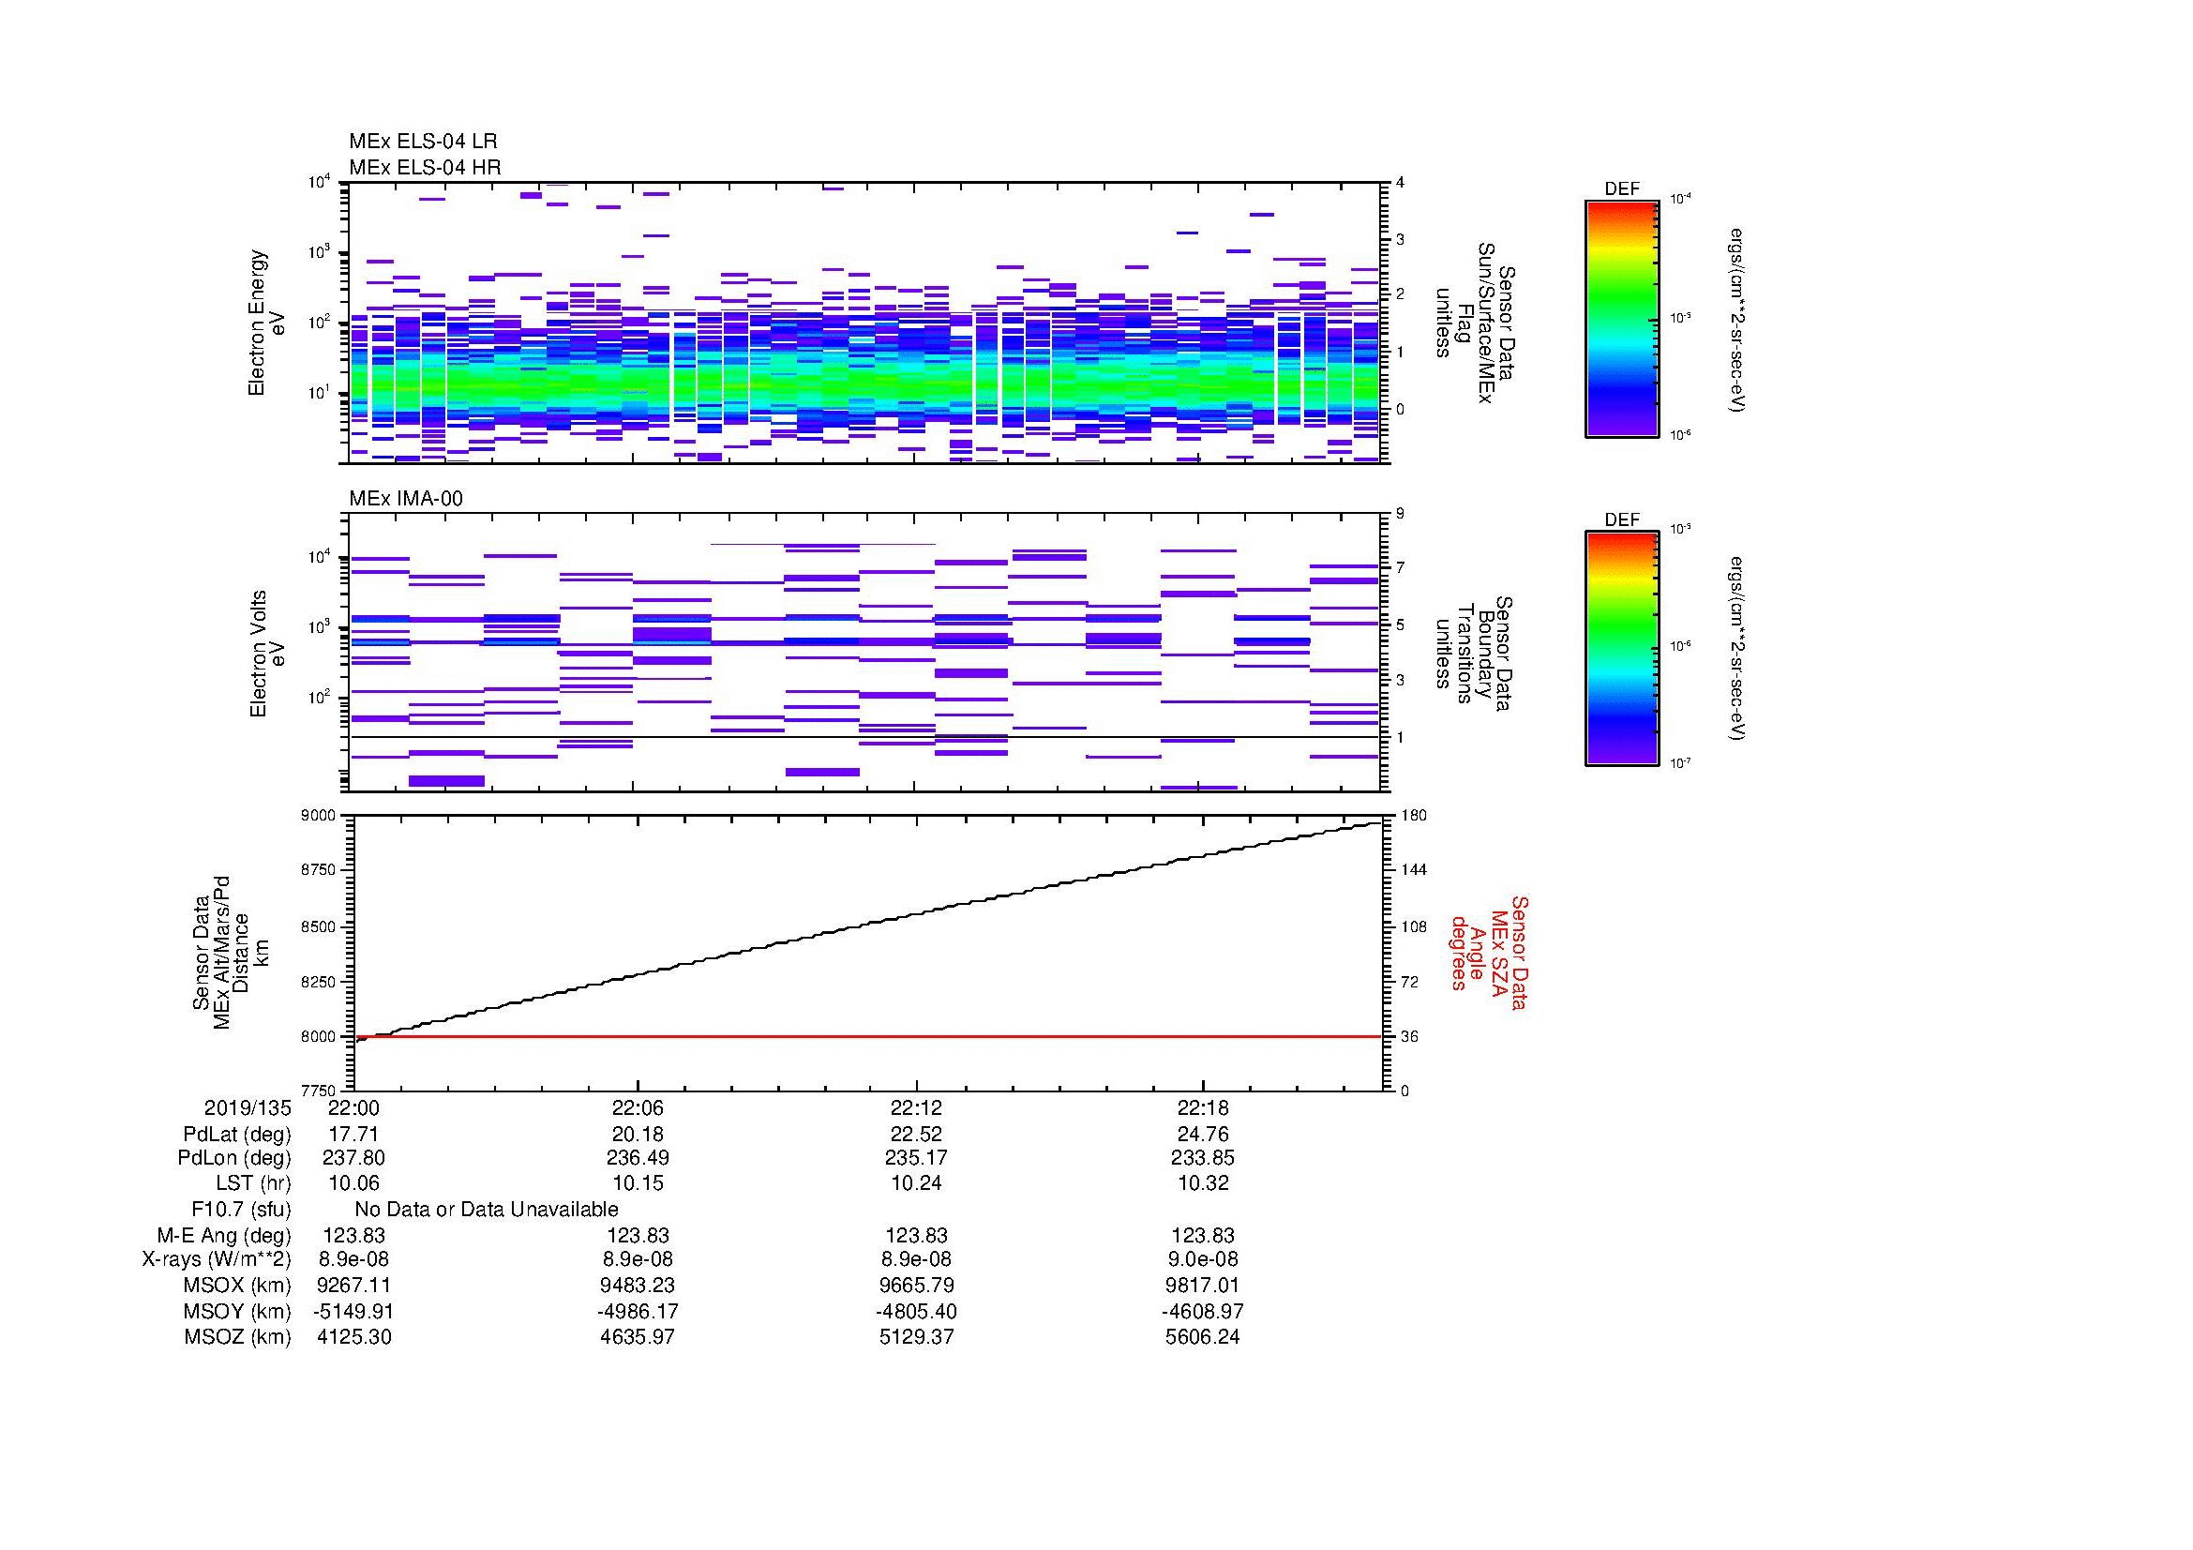Click the '22:00' time tick label

353,1107
